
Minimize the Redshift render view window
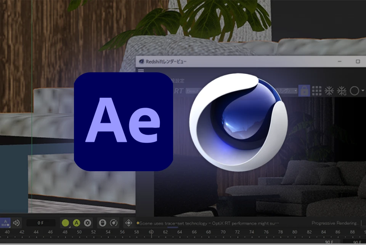(340, 62)
